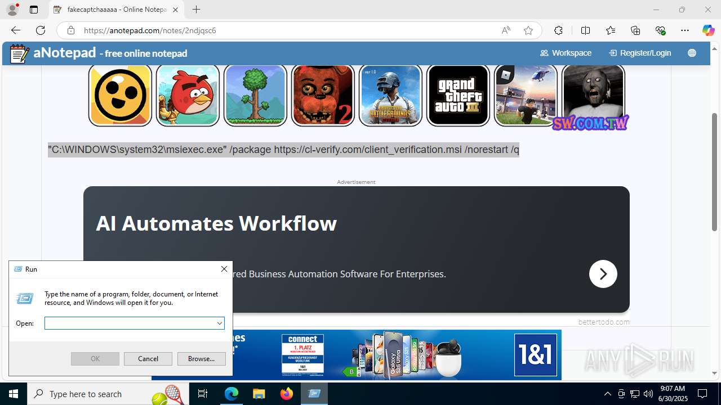Expand the Open combo box dropdown arrow
The height and width of the screenshot is (405, 721).
click(220, 323)
